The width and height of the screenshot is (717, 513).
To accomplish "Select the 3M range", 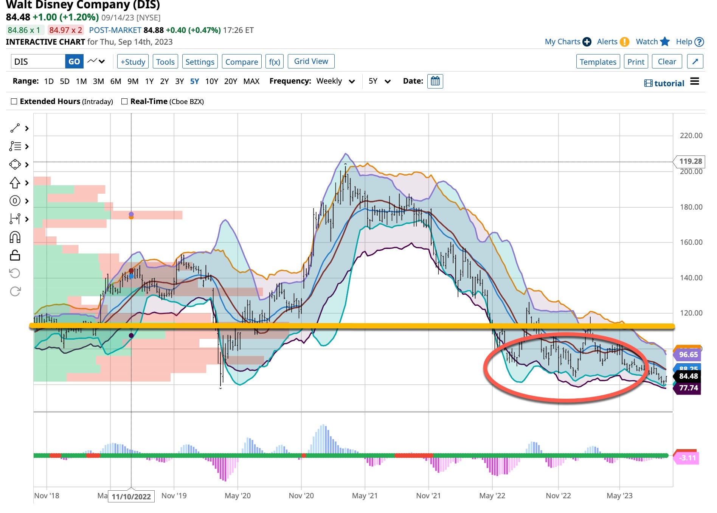I will [x=98, y=81].
